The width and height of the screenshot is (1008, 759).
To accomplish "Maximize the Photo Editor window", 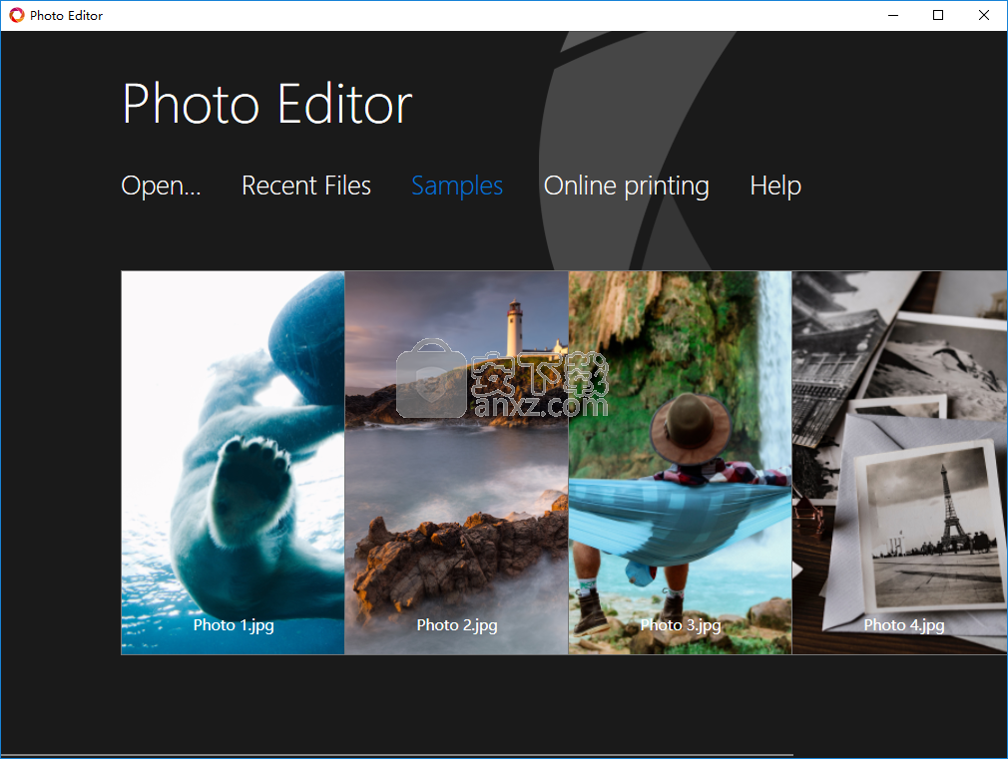I will [x=938, y=15].
